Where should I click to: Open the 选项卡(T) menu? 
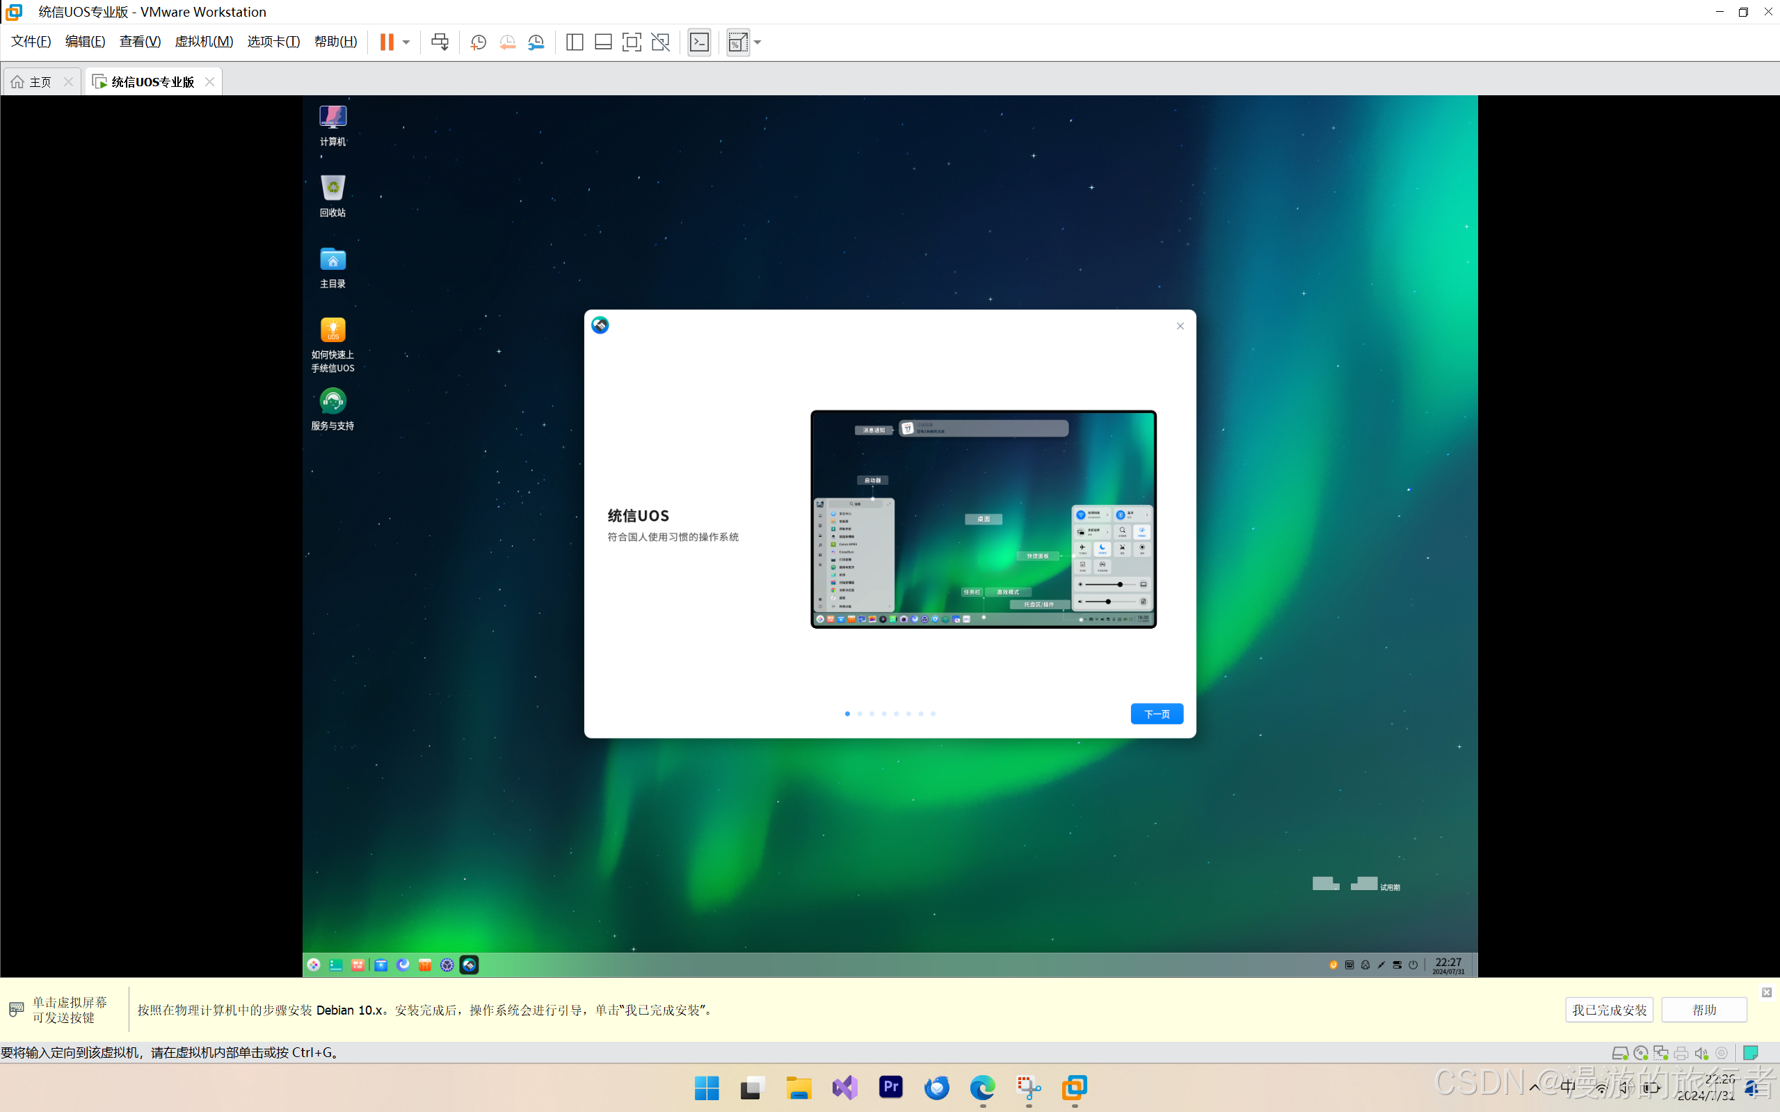[273, 42]
